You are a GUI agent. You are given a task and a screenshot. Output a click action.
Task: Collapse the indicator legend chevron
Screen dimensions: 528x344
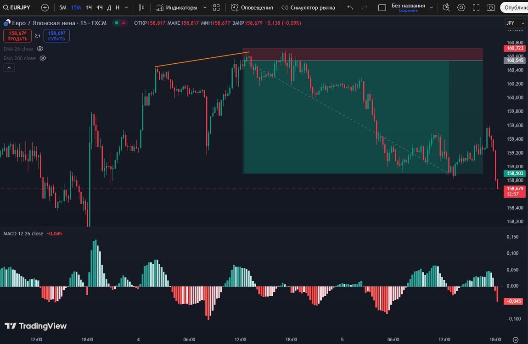pos(9,68)
